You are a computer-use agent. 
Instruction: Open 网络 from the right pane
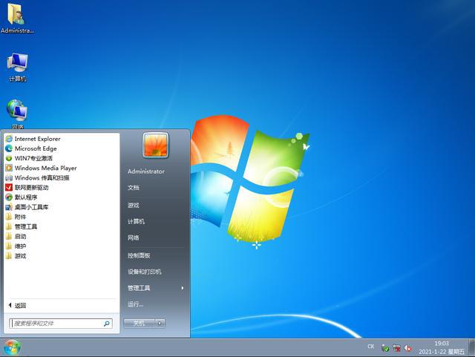click(134, 238)
